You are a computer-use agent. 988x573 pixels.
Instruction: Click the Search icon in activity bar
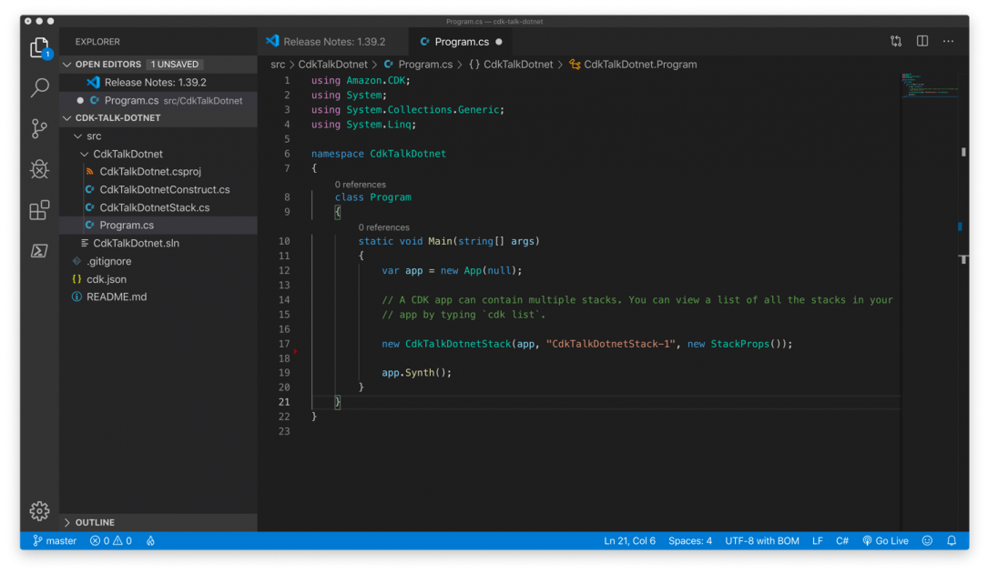tap(38, 87)
